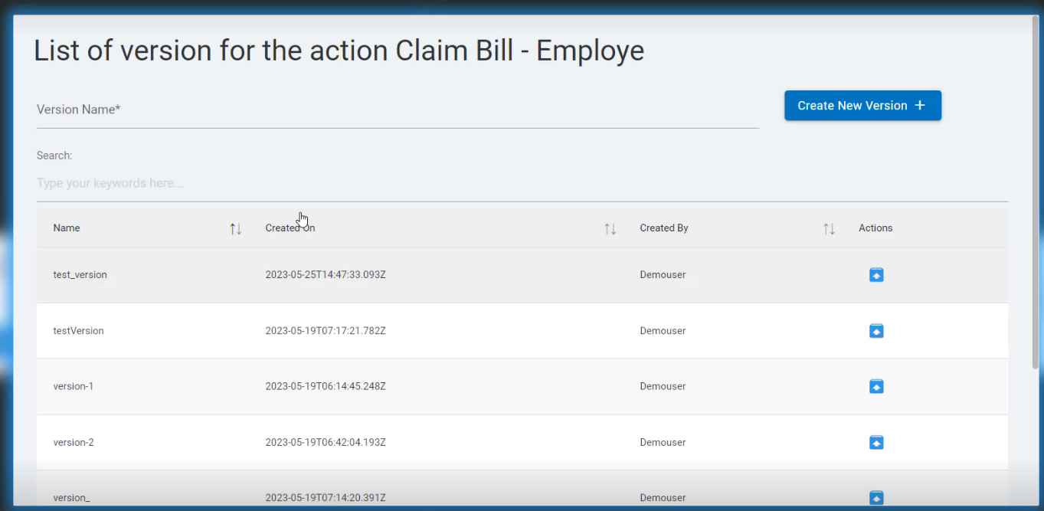Click the action icon for version_ row
The height and width of the screenshot is (511, 1044).
[x=876, y=498]
